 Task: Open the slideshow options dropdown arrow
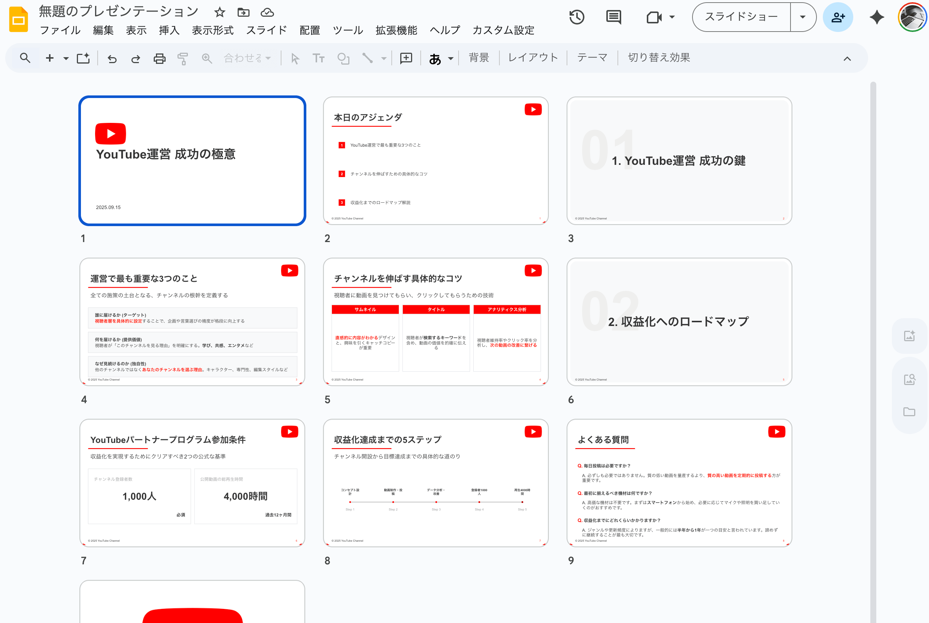tap(803, 17)
